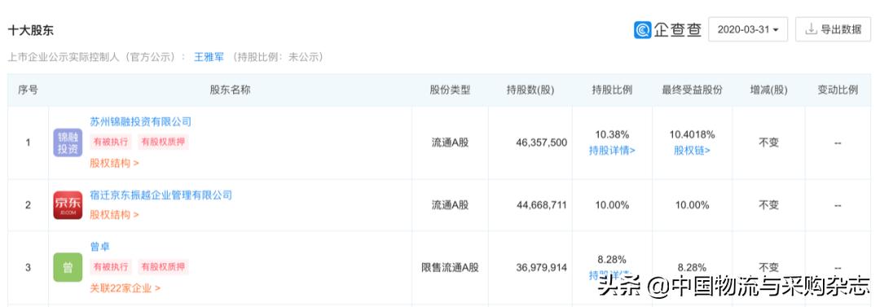Click the download icon on 导出数据
This screenshot has height=307, width=880.
click(811, 29)
